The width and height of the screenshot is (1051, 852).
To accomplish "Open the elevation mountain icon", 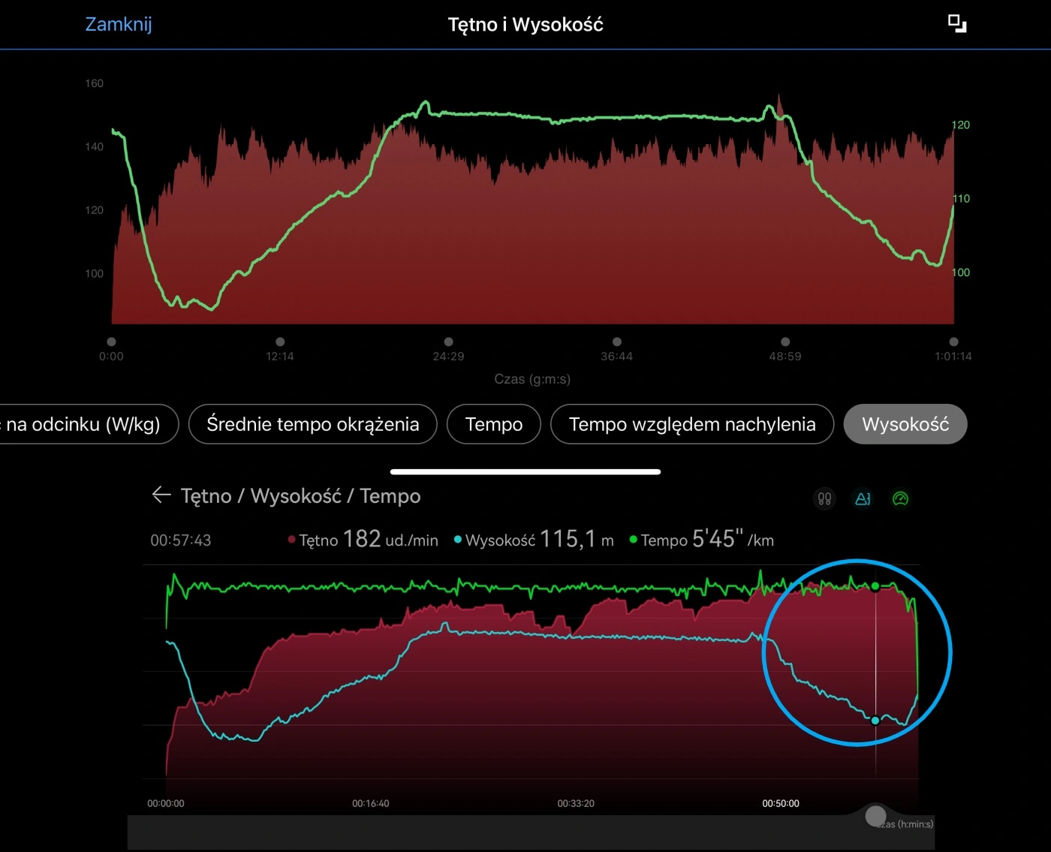I will click(863, 498).
